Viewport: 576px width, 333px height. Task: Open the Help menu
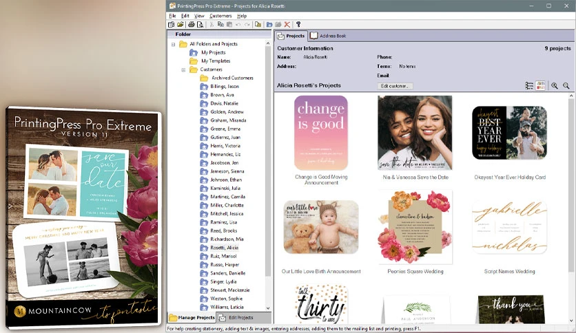pos(242,16)
